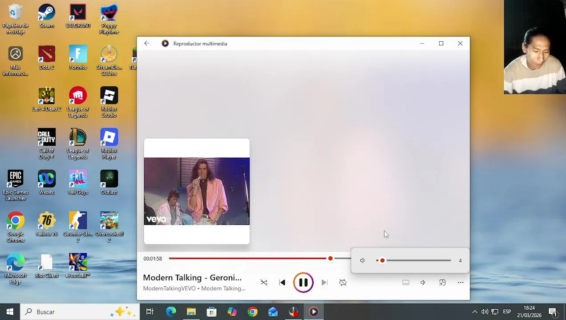
Task: Select the StreamElements SE.Live icon
Action: click(109, 61)
